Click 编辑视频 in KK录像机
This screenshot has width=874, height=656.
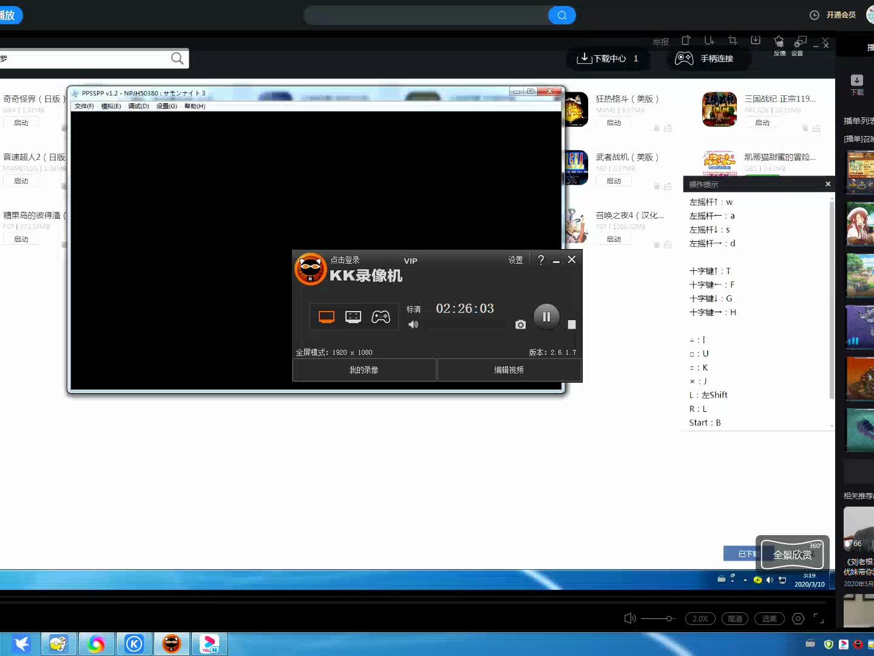(509, 370)
